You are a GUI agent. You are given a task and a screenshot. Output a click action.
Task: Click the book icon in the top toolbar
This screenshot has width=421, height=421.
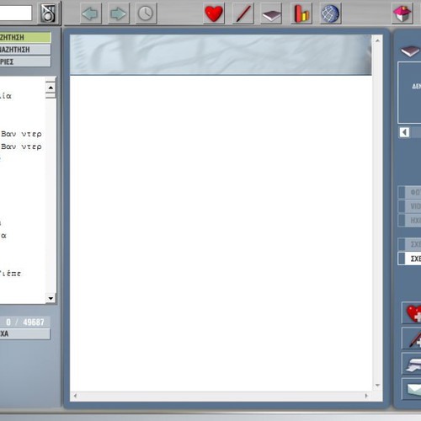point(271,13)
